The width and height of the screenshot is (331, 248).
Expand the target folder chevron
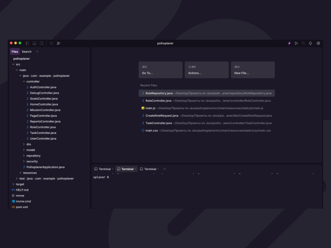pyautogui.click(x=13, y=184)
